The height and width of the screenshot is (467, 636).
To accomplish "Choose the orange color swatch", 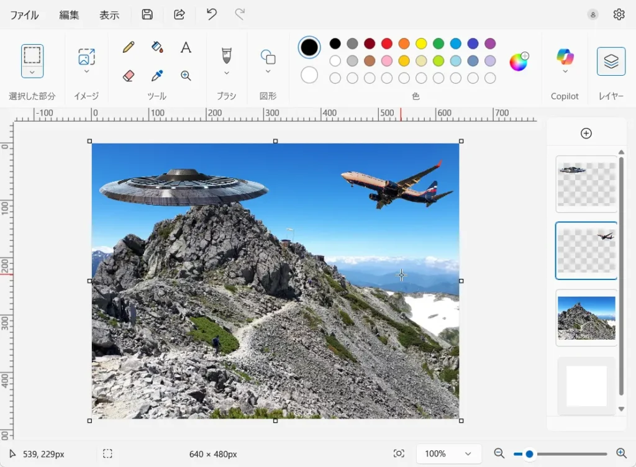I will click(x=404, y=43).
